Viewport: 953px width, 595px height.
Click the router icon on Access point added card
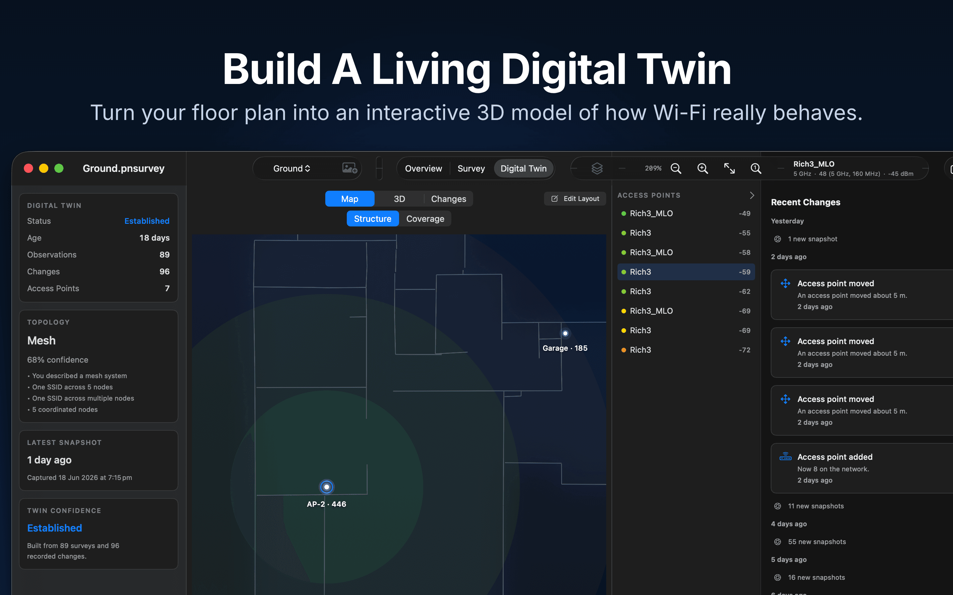click(785, 457)
